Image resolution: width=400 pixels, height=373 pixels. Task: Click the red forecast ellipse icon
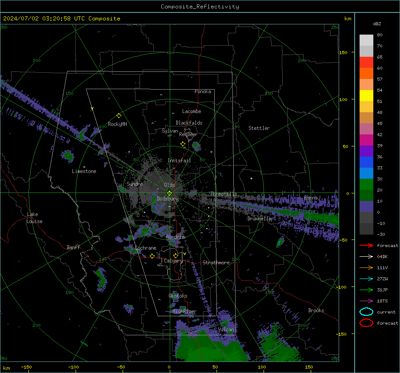(x=366, y=323)
